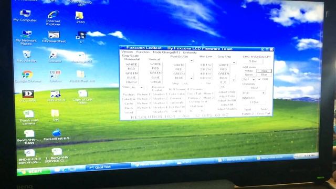Open the My Network Places icon
This screenshot has height=189, width=336.
tap(26, 37)
